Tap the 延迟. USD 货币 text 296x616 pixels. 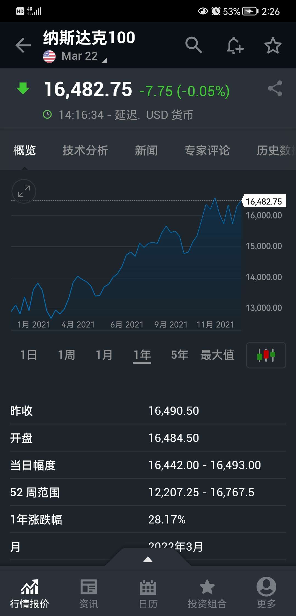pyautogui.click(x=154, y=115)
